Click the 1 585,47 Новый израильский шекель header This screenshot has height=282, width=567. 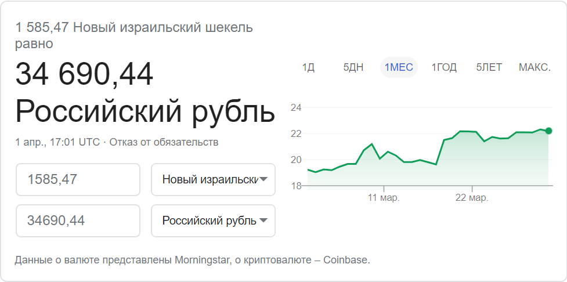pyautogui.click(x=134, y=28)
